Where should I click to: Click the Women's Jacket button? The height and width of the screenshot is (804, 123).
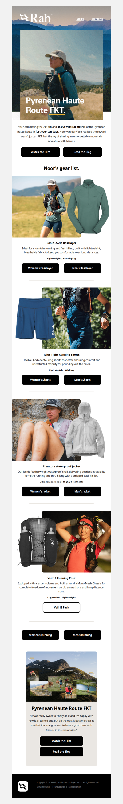(x=40, y=492)
